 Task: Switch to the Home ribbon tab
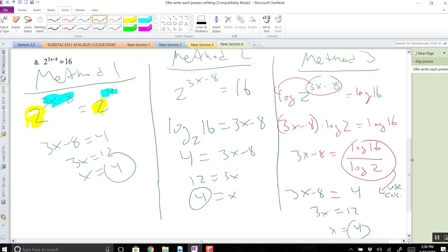click(x=22, y=10)
